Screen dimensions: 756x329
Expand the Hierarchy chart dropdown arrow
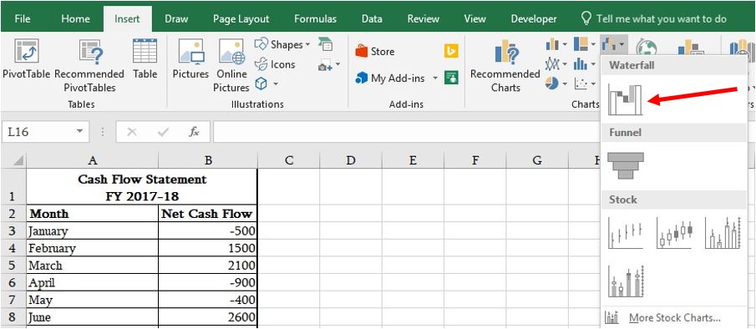(593, 45)
